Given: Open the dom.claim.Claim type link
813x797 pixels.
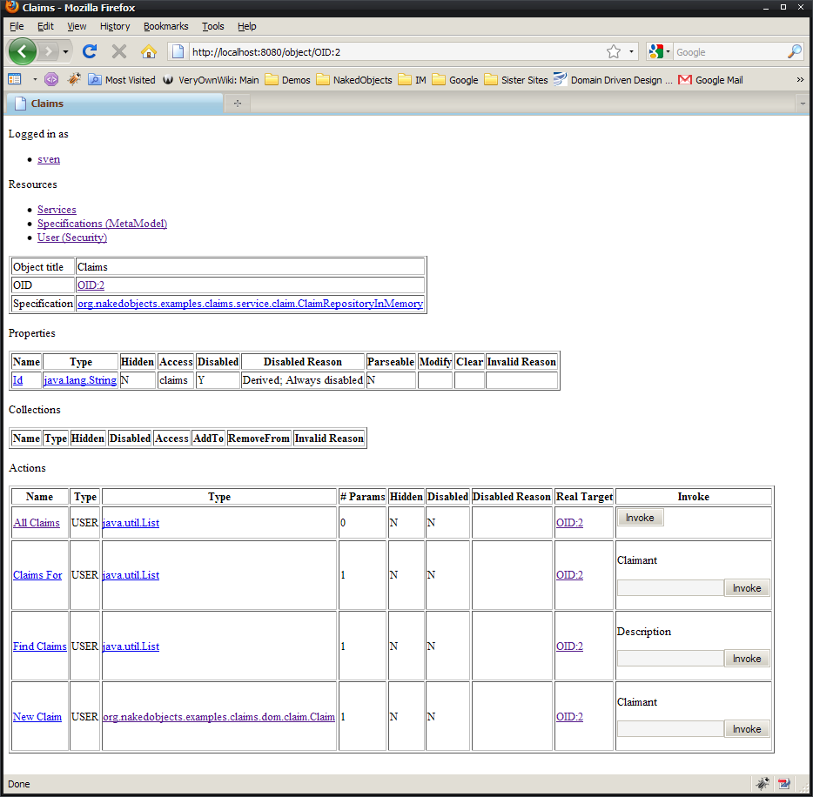Looking at the screenshot, I should point(218,717).
